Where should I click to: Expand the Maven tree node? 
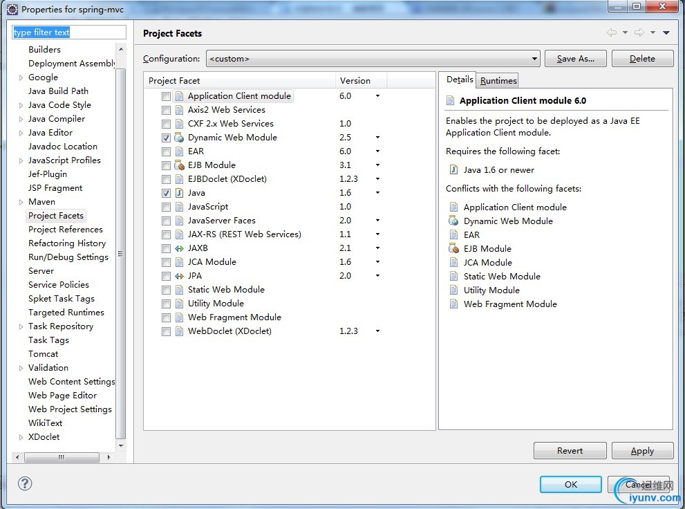21,202
